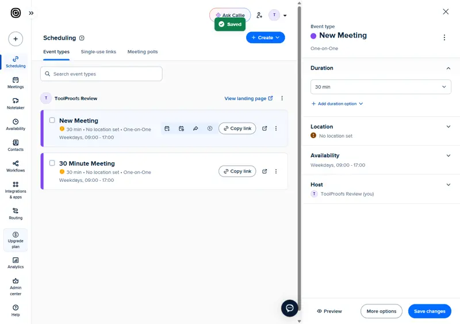Open Upgrade plan in the sidebar
Viewport: 460px width, 324px height.
pyautogui.click(x=16, y=240)
